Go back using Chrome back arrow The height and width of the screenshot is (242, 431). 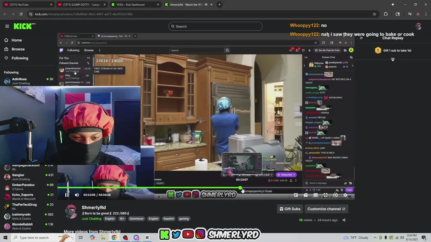pos(5,14)
